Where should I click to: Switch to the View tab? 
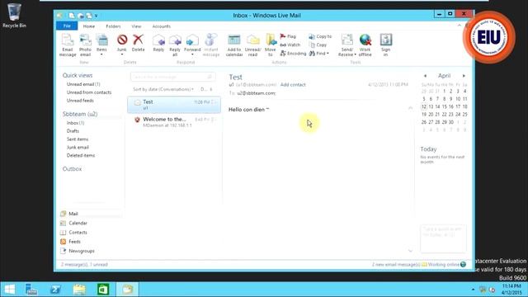pos(136,26)
